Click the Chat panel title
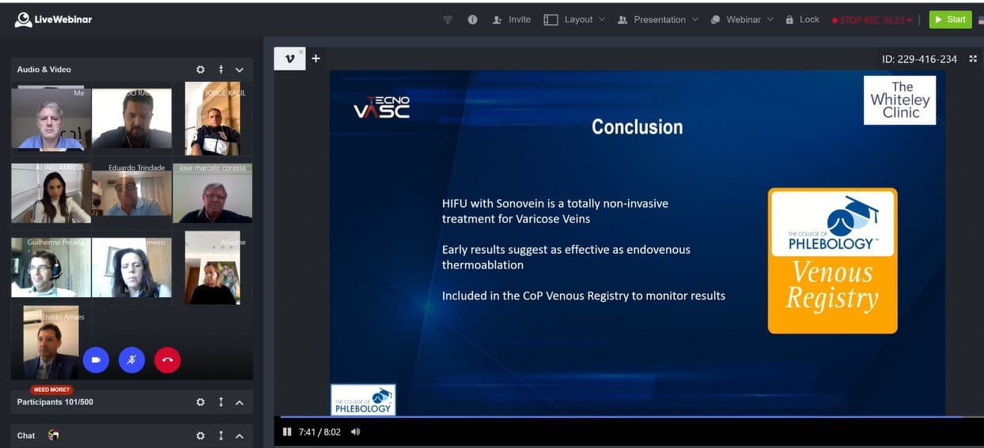 pyautogui.click(x=26, y=435)
